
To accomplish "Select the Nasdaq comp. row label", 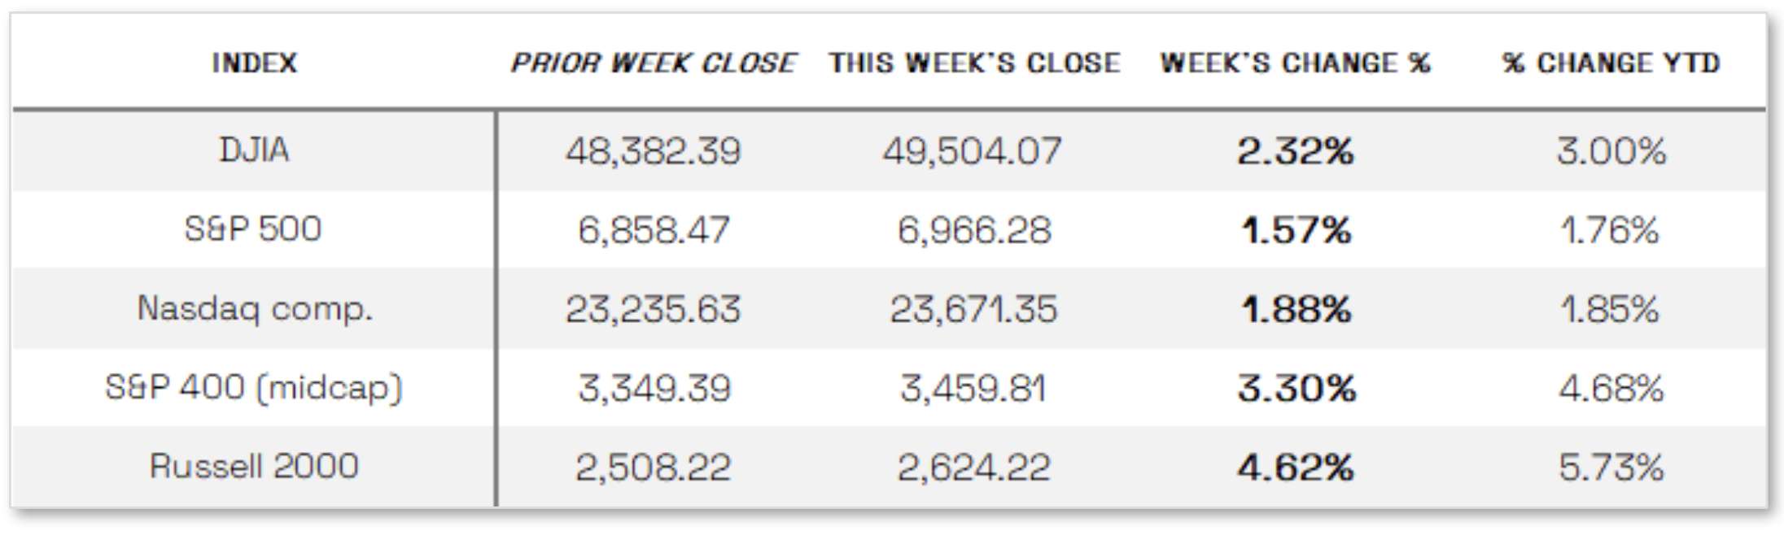I will coord(255,309).
